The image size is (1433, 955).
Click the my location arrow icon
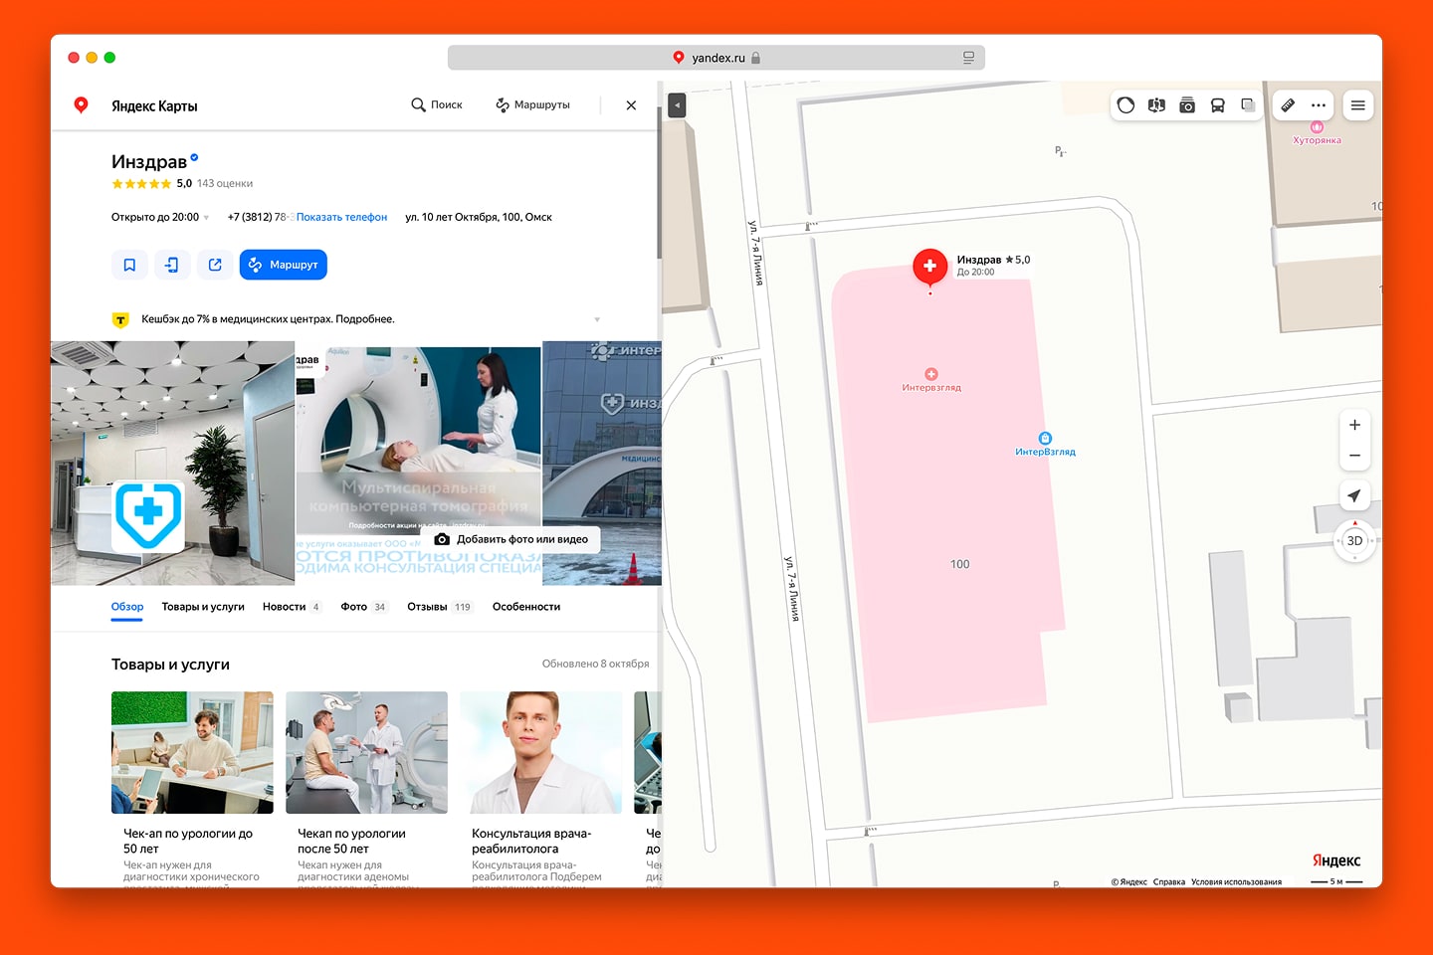[1353, 495]
